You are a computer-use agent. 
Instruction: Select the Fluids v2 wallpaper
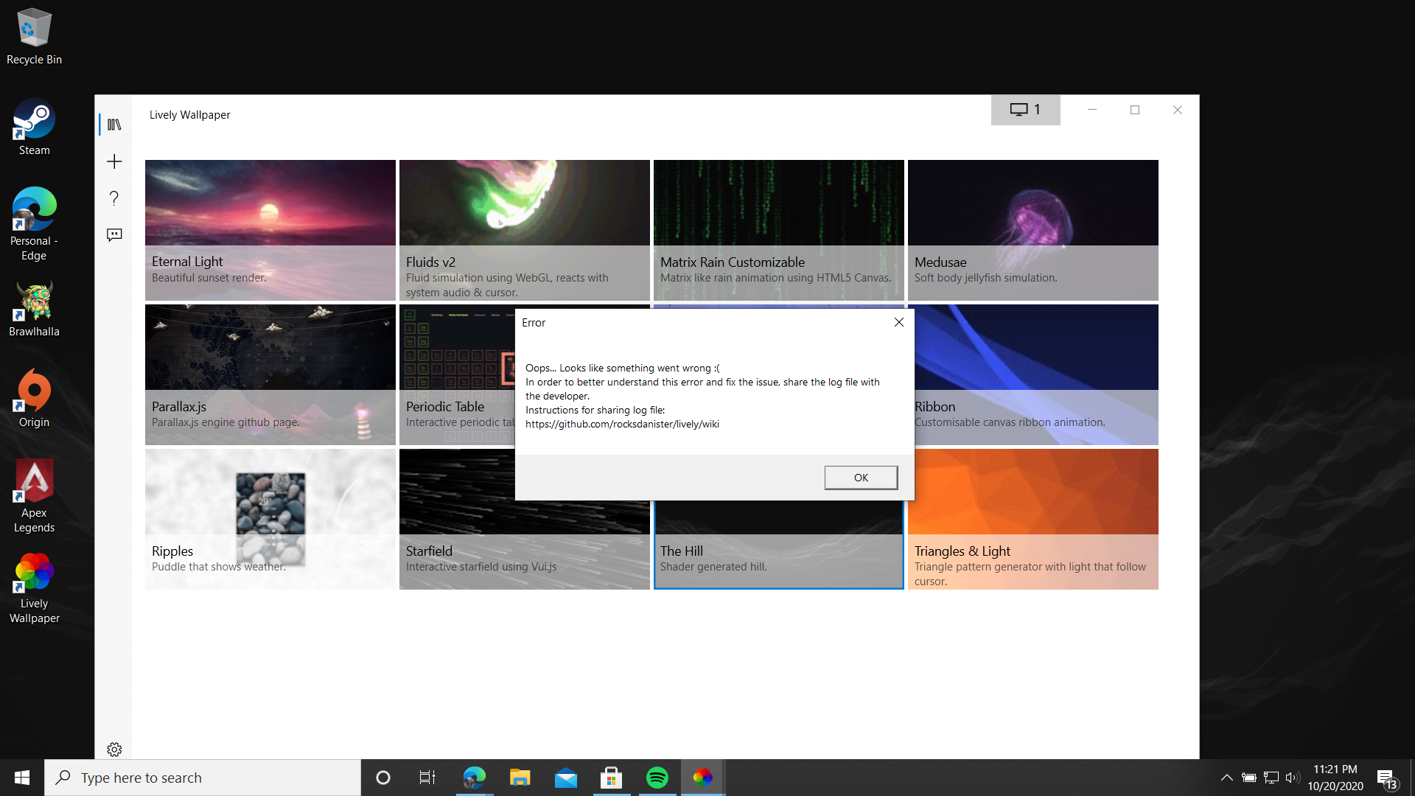click(x=525, y=230)
